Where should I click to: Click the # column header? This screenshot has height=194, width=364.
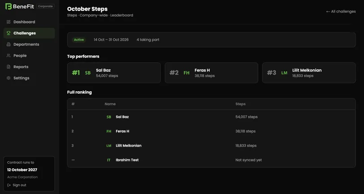click(x=73, y=104)
